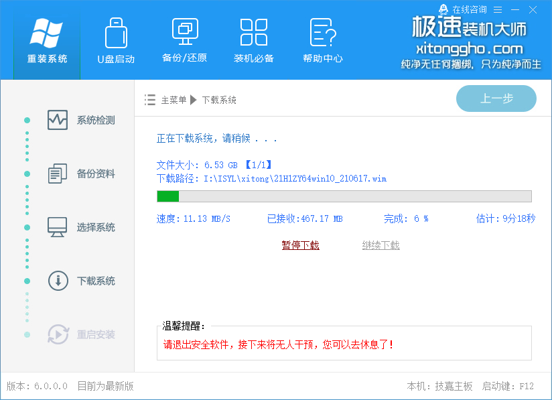Screen dimensions: 552x400
Task: Click the 目前为最新版 status text
Action: tap(105, 387)
